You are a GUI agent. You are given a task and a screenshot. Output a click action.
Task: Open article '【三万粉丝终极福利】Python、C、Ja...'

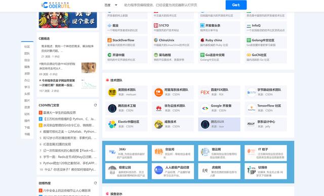coord(69,119)
